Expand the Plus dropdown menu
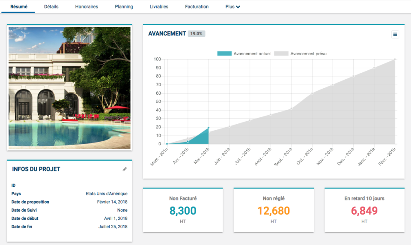 point(232,6)
